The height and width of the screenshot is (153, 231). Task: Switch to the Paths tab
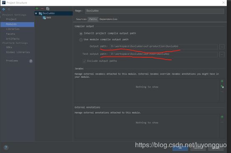[93, 19]
